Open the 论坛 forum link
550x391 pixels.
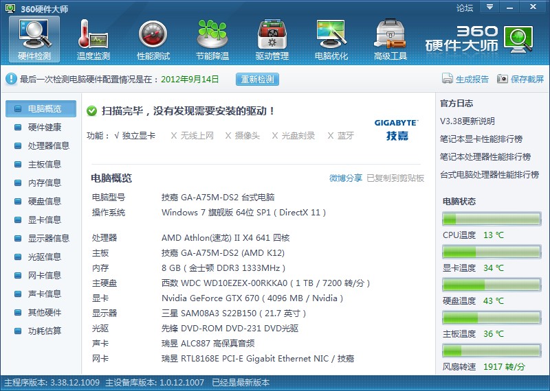(x=465, y=8)
